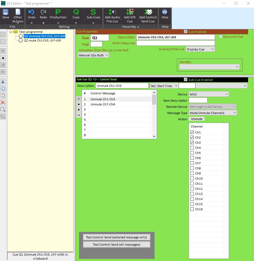254x261 pixels.
Task: Click Test Control Send (all messages) button
Action: coord(116,245)
